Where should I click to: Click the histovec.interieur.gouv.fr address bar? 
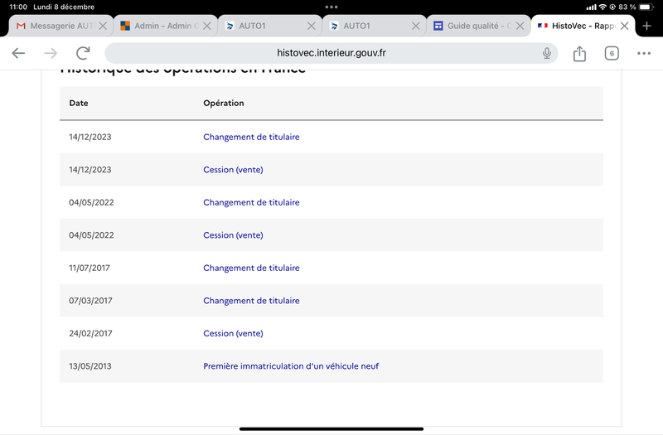[x=331, y=53]
